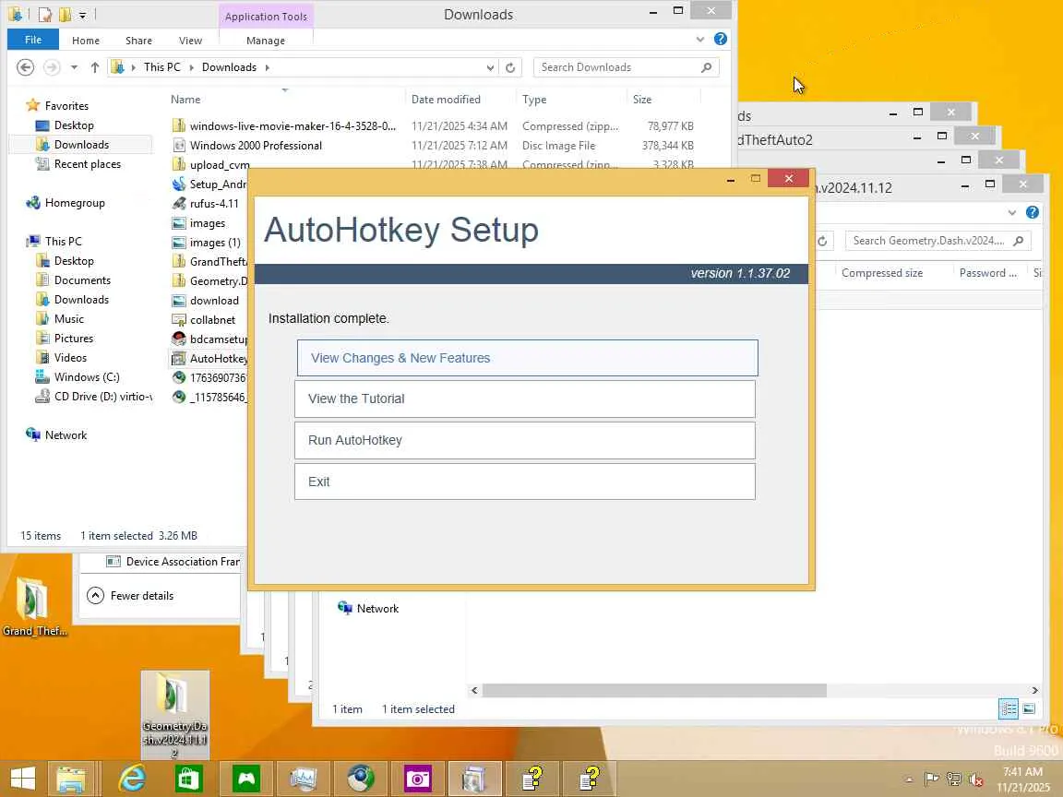1063x797 pixels.
Task: Open Videos folder under This PC
Action: point(70,357)
